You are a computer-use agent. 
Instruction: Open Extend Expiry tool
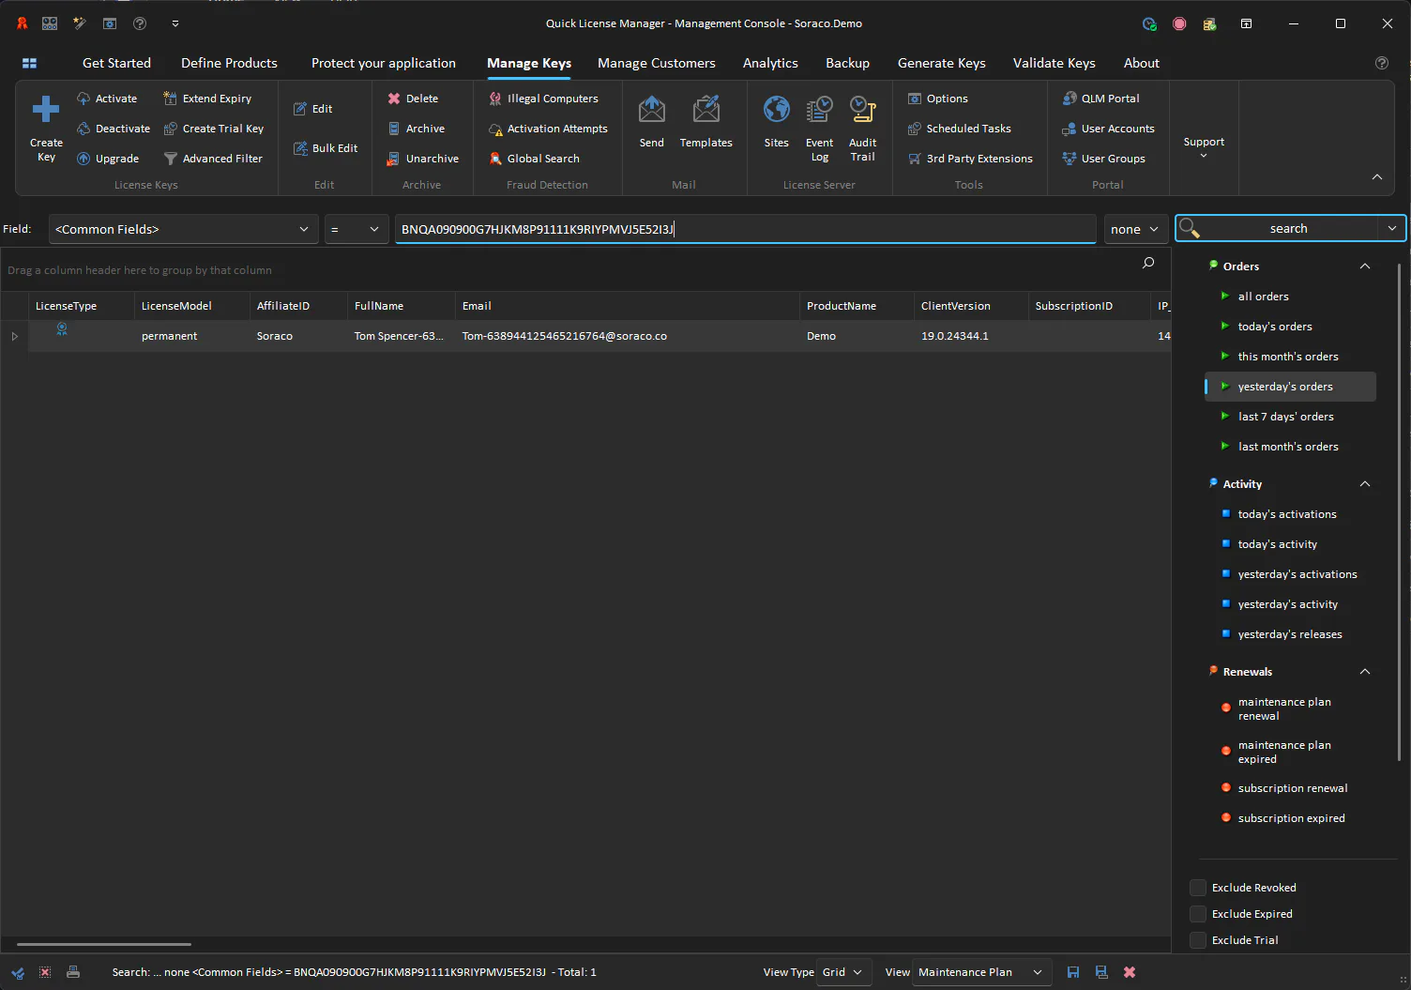click(x=207, y=99)
